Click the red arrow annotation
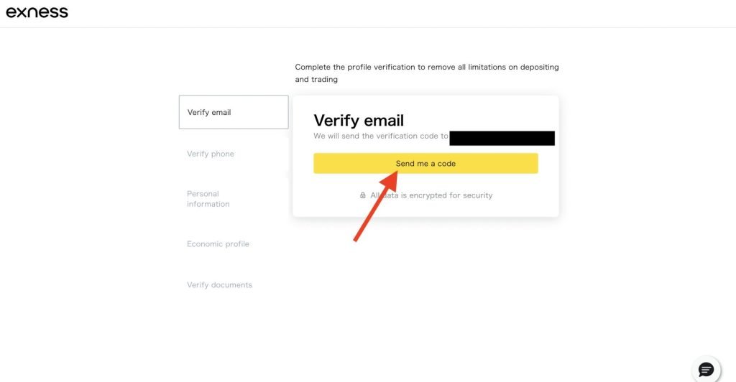The width and height of the screenshot is (736, 382). coord(377,208)
